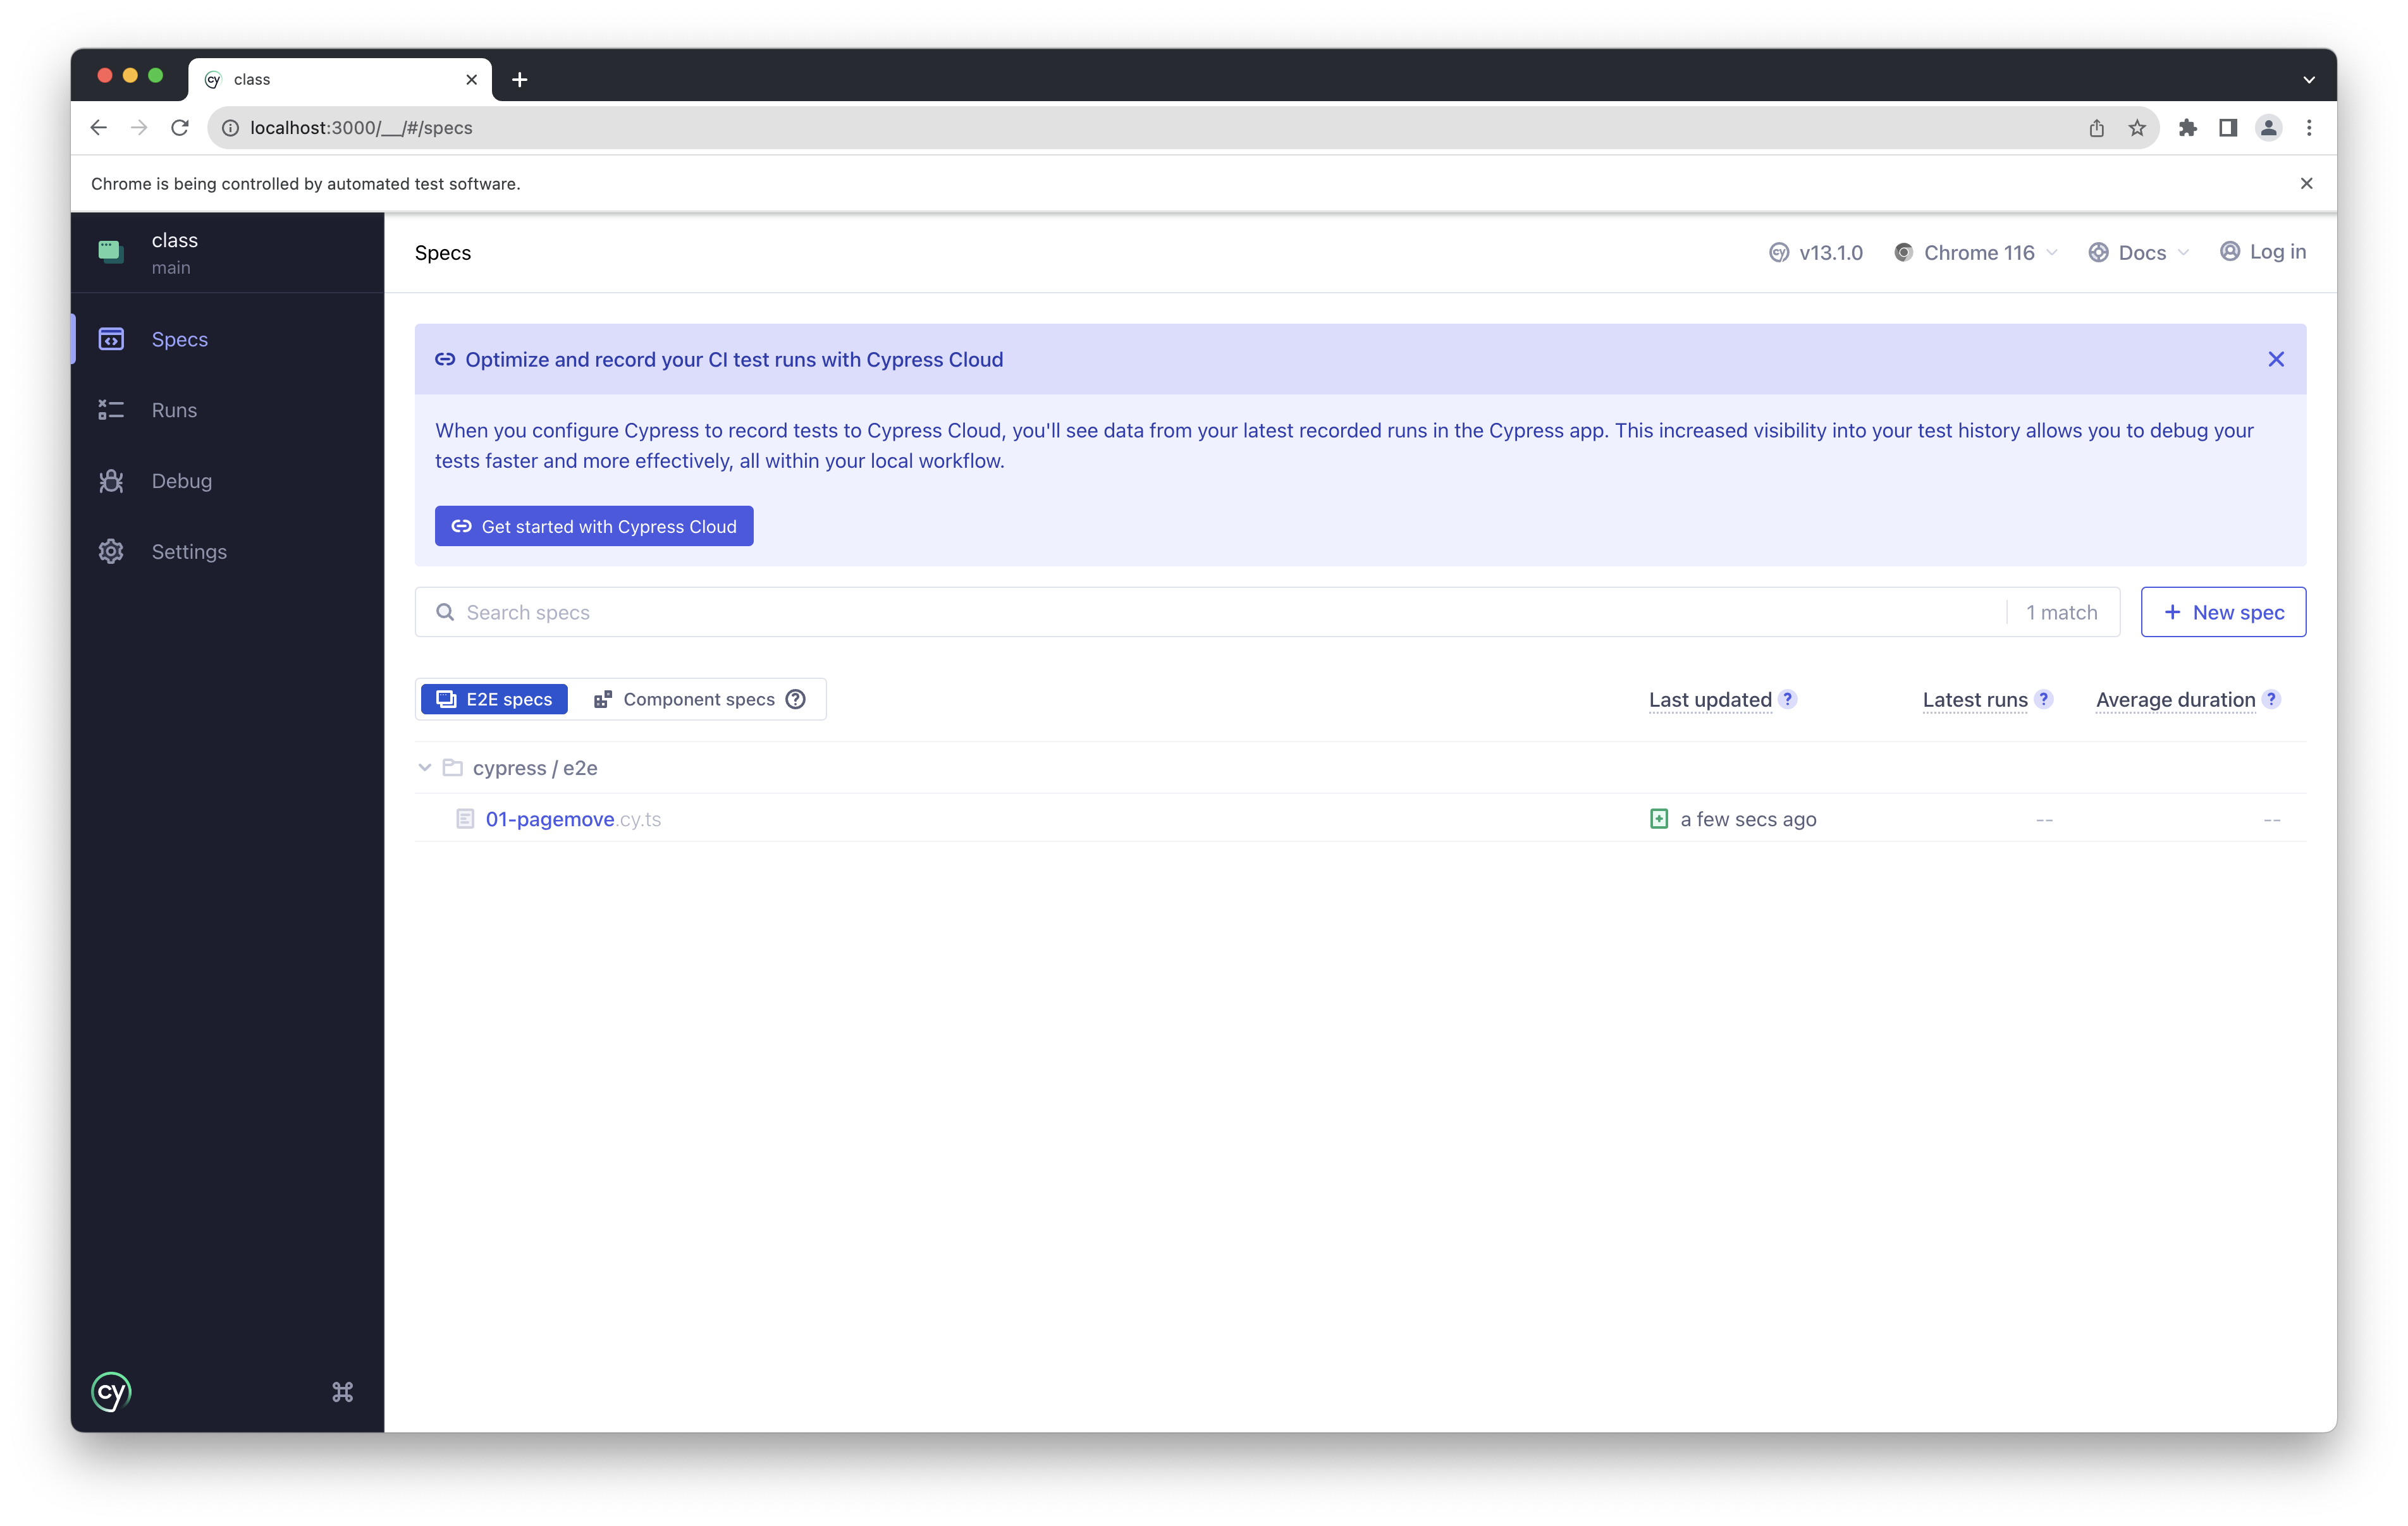Click the help icon next to Component specs
The width and height of the screenshot is (2408, 1526).
click(795, 699)
